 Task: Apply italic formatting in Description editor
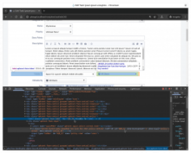tap(51, 44)
